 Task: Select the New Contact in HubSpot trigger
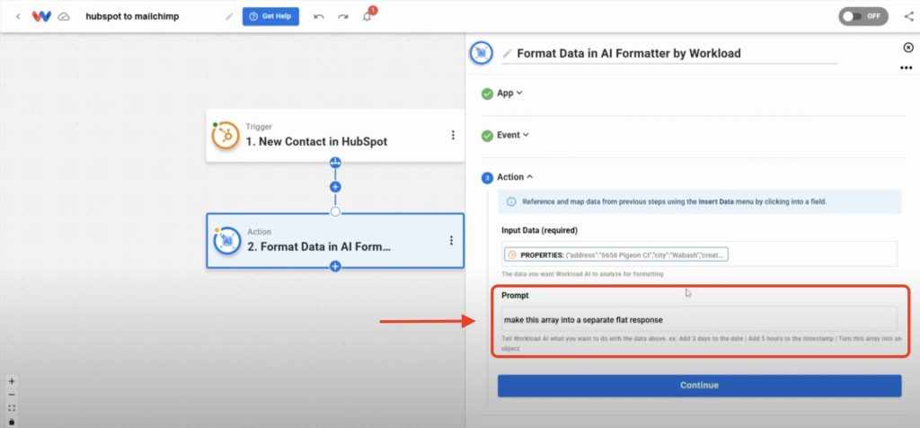pos(335,135)
